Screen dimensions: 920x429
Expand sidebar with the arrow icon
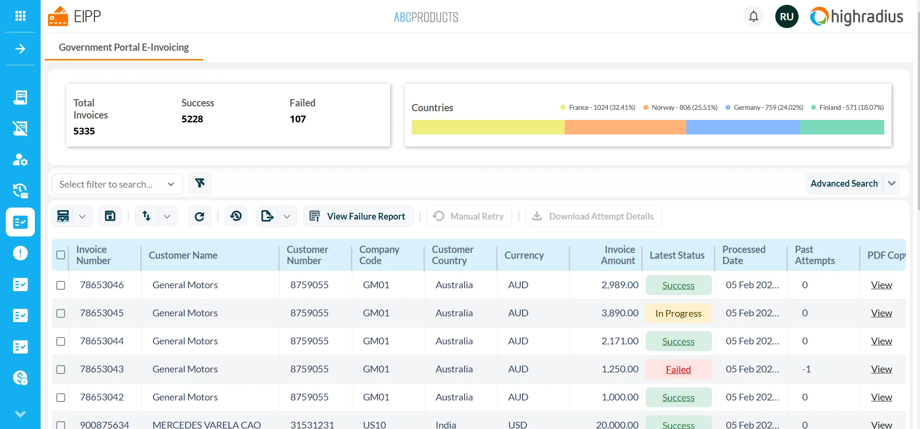(x=20, y=49)
